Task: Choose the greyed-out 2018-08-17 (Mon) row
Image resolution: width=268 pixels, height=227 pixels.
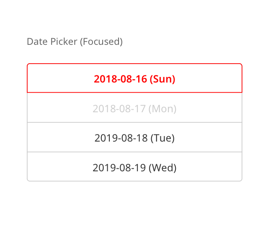Action: (x=134, y=109)
